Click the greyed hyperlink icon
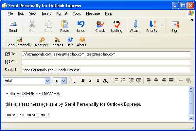 188,80
